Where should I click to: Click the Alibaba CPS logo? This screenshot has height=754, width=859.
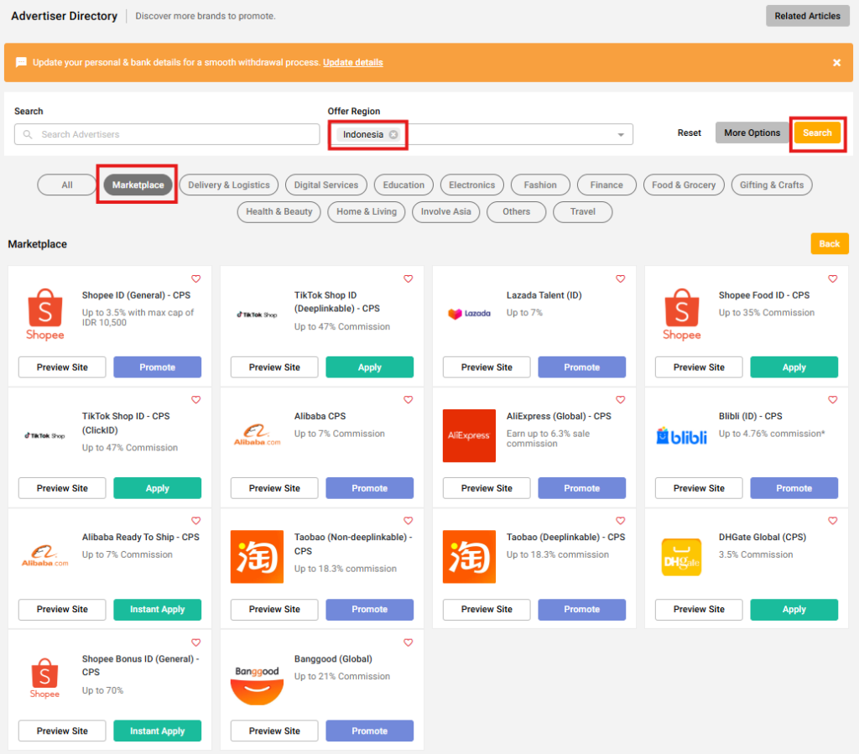tap(257, 435)
